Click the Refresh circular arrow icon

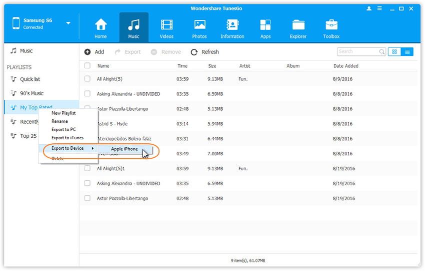194,52
